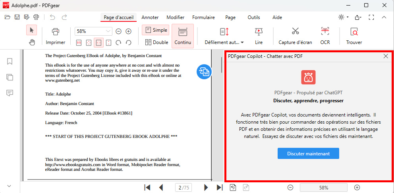The image size is (394, 193).
Task: Open the comments sidebar panel
Action: (x=10, y=93)
